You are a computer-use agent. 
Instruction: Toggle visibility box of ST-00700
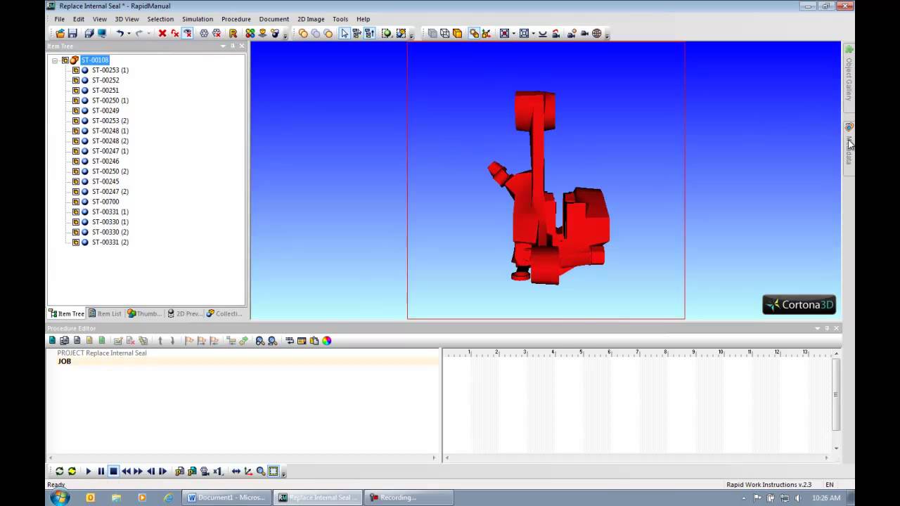(76, 202)
